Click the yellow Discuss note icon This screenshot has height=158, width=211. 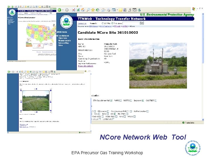(120, 10)
